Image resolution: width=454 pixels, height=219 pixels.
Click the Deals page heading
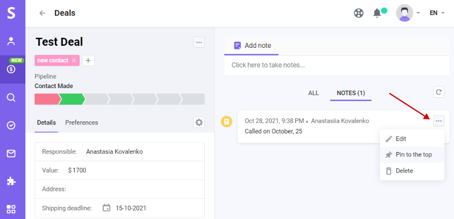pos(65,13)
